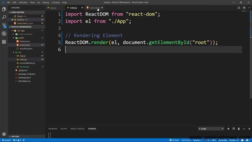Split the editor to the right
Screen dimensions: 252x142
[244, 8]
